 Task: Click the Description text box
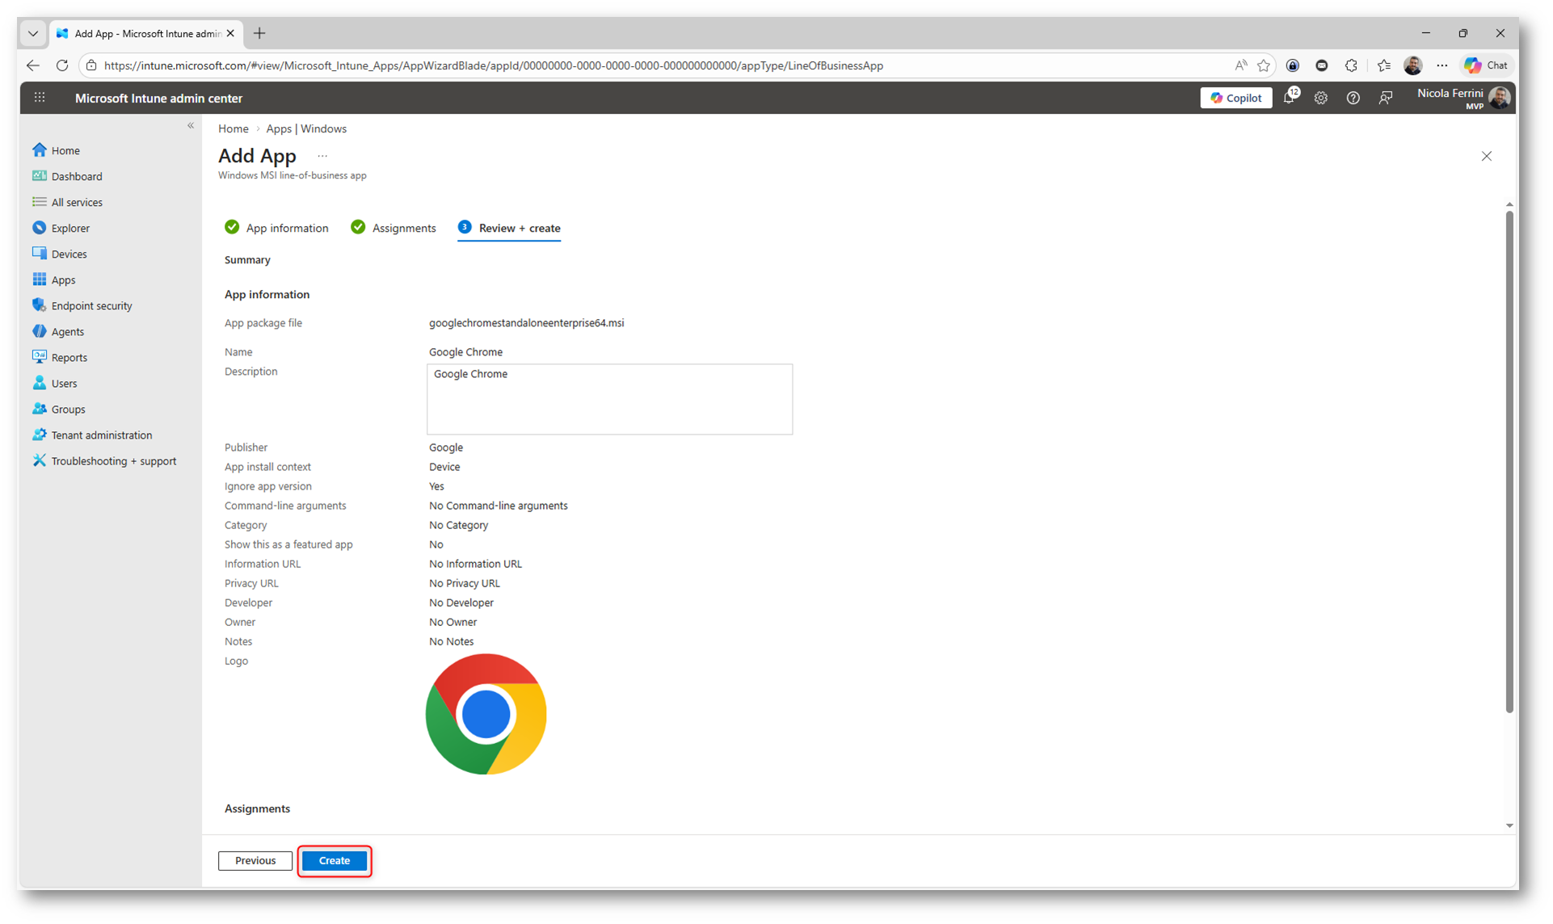coord(609,399)
